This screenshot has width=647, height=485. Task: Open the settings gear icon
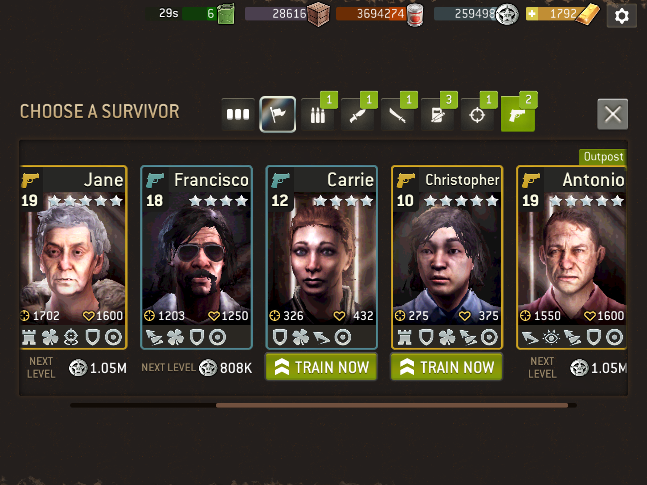coord(621,16)
